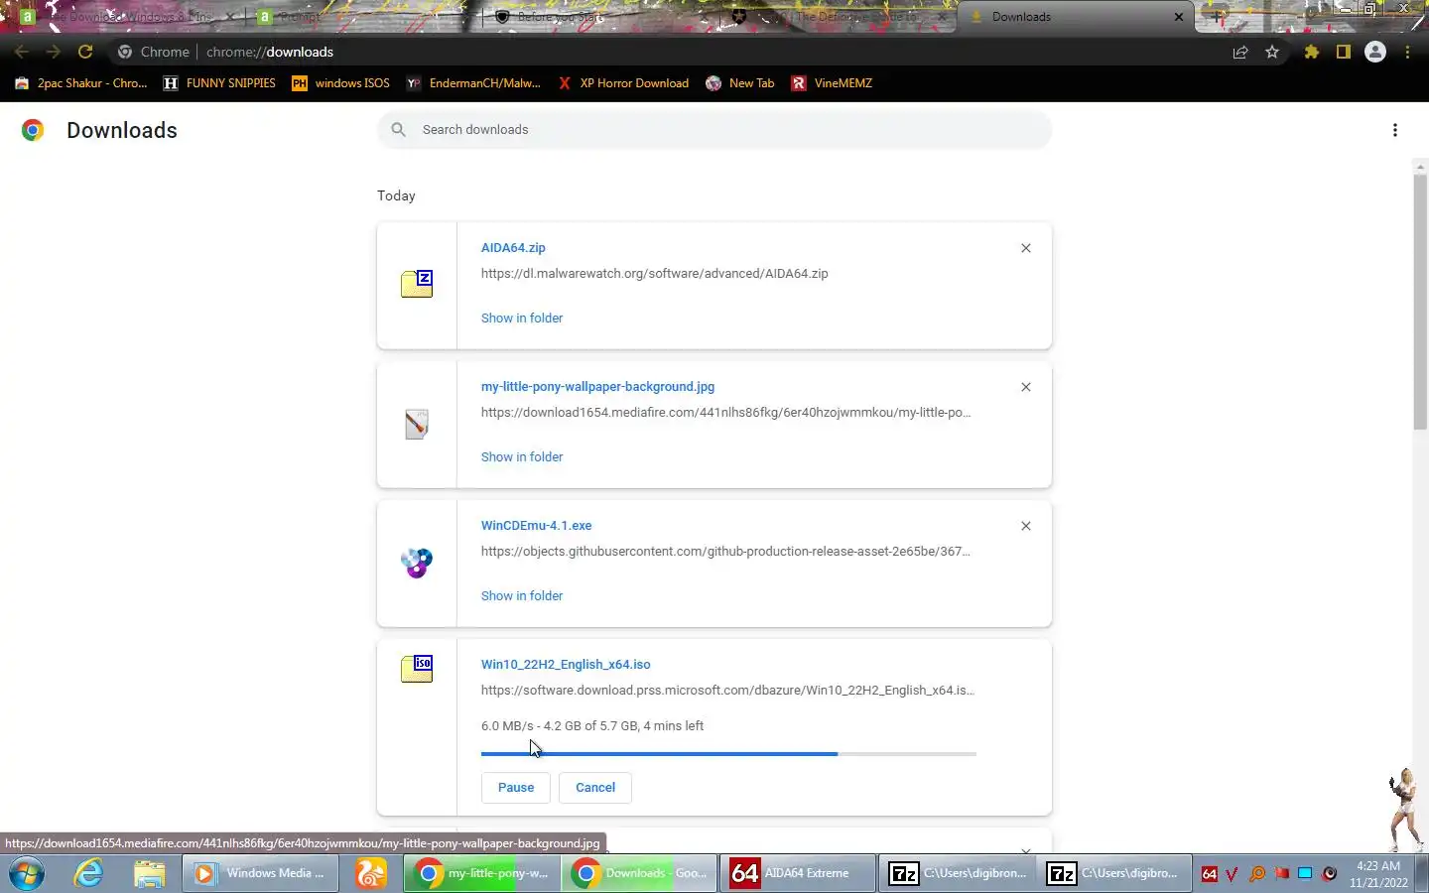Click the AIDA64 tray icon
1429x893 pixels.
[1209, 874]
